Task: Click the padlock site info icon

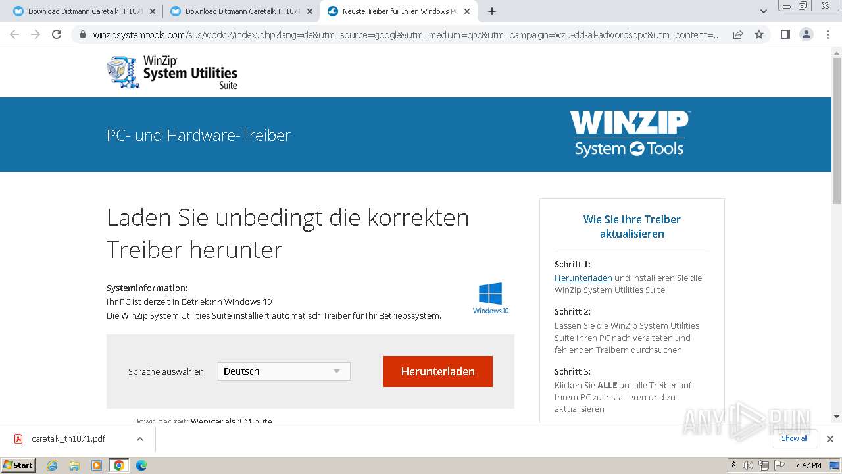Action: click(x=82, y=35)
